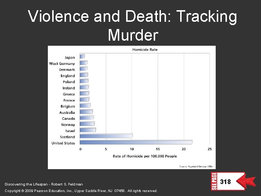Click the red arrow next to page 318
The width and height of the screenshot is (261, 196).
[246, 181]
